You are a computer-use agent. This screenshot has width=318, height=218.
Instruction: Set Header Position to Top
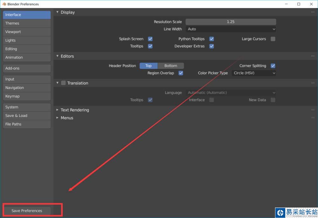pos(149,66)
